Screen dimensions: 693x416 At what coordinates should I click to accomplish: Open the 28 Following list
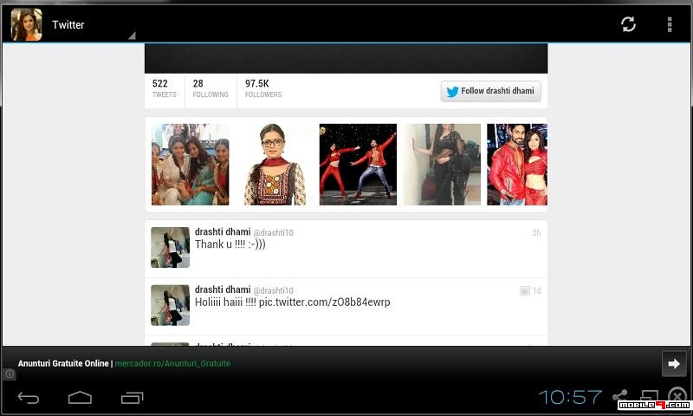coord(210,88)
